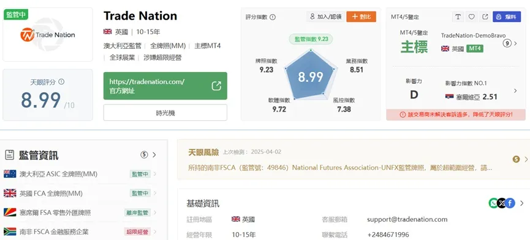Expand the social links chevron in 基礎資訊
Image resolution: width=530 pixels, height=240 pixels.
coord(521,203)
